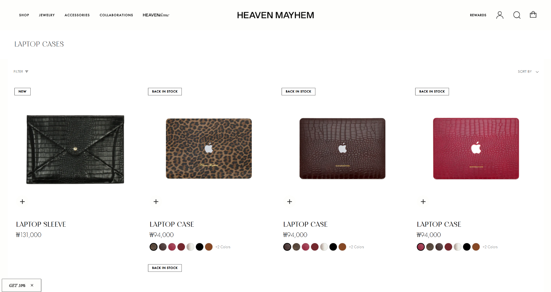The width and height of the screenshot is (551, 292).
Task: Expand the Sort By dropdown
Action: coord(528,72)
